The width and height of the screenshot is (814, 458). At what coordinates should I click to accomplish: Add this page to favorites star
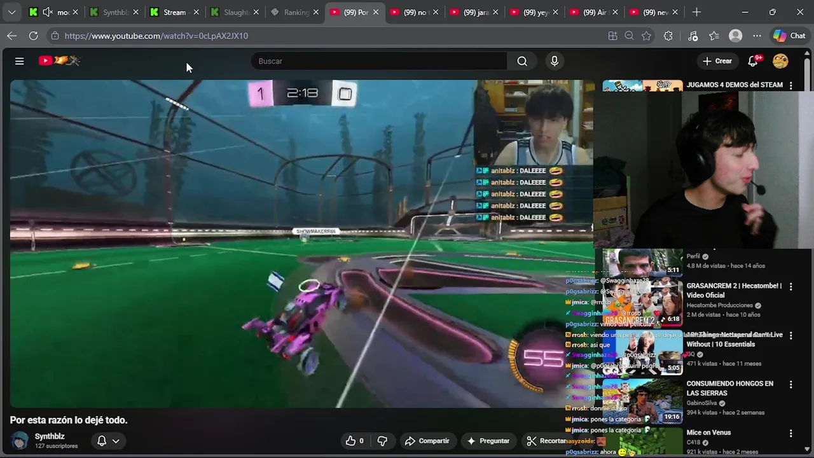click(646, 36)
